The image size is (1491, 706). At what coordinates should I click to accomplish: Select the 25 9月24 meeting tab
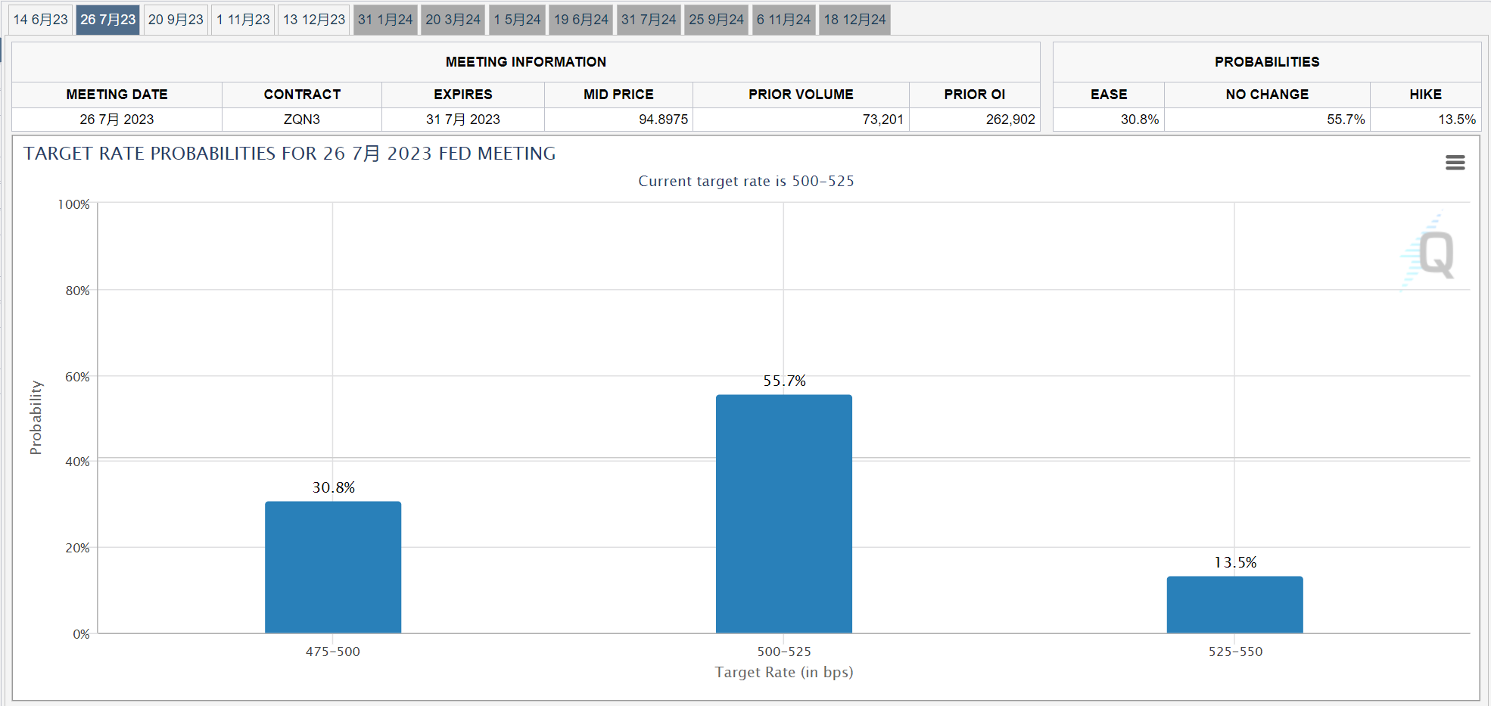click(x=716, y=20)
